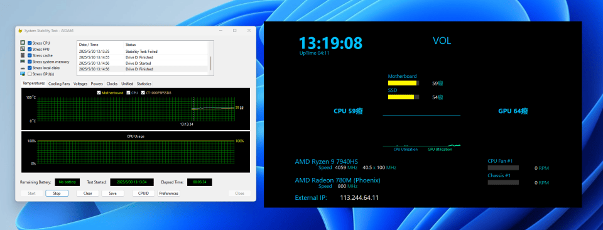Click the CPU chip icon beside Stress CPU
603x230 pixels.
point(23,43)
